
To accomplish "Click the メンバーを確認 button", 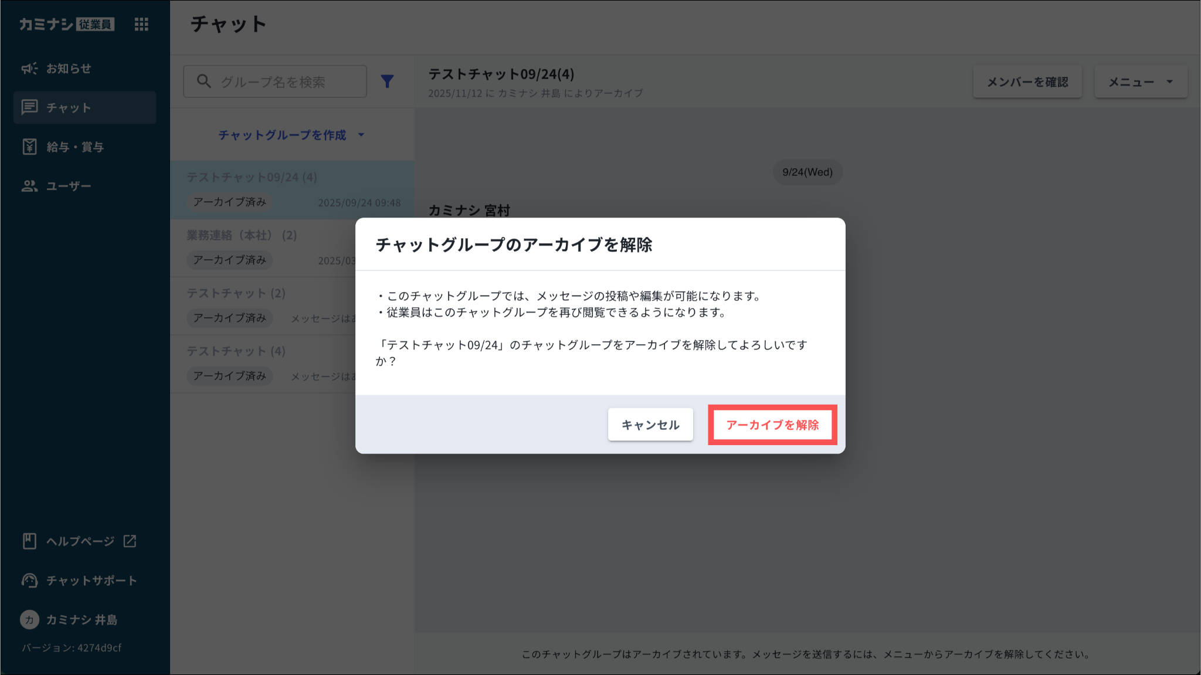I will coord(1027,82).
